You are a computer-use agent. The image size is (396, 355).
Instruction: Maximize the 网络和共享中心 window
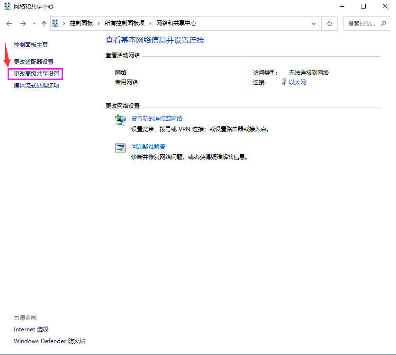click(363, 6)
